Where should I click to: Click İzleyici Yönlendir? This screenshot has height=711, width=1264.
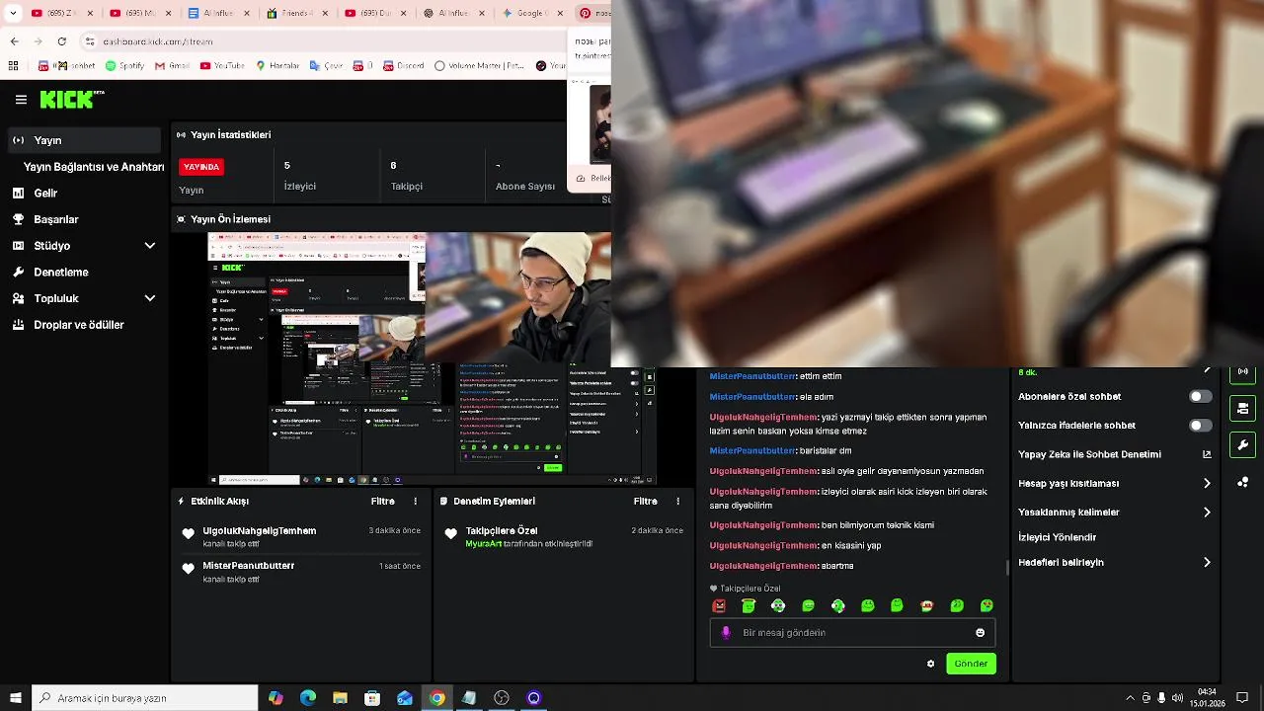[x=1058, y=537]
